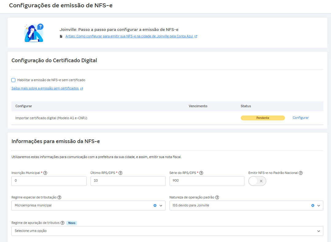The image size is (331, 242).
Task: Focus the Série do RPS/DPS input field
Action: point(207,181)
